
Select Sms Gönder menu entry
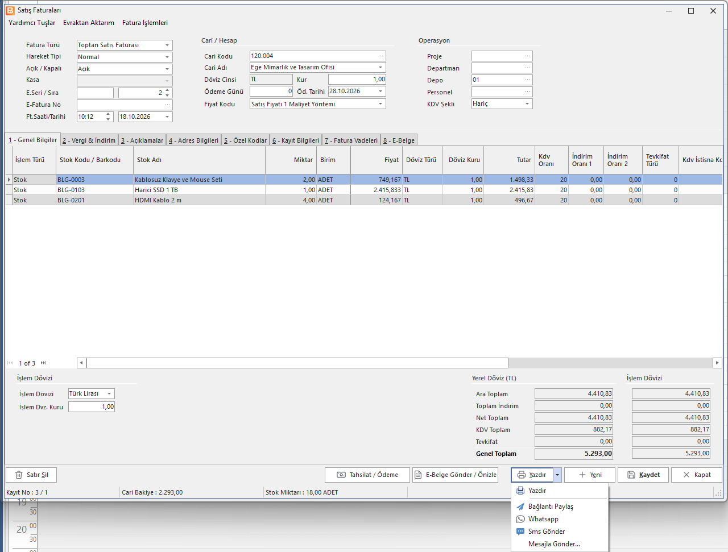coord(560,532)
